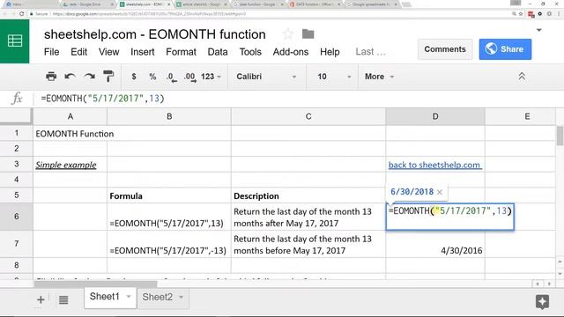Open the Help menu

(x=330, y=52)
